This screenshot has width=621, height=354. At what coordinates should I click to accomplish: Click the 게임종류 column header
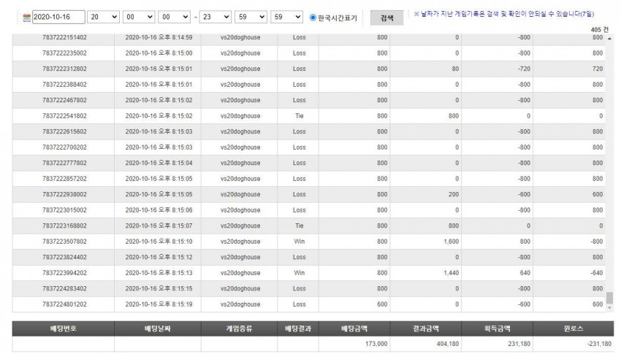(239, 328)
